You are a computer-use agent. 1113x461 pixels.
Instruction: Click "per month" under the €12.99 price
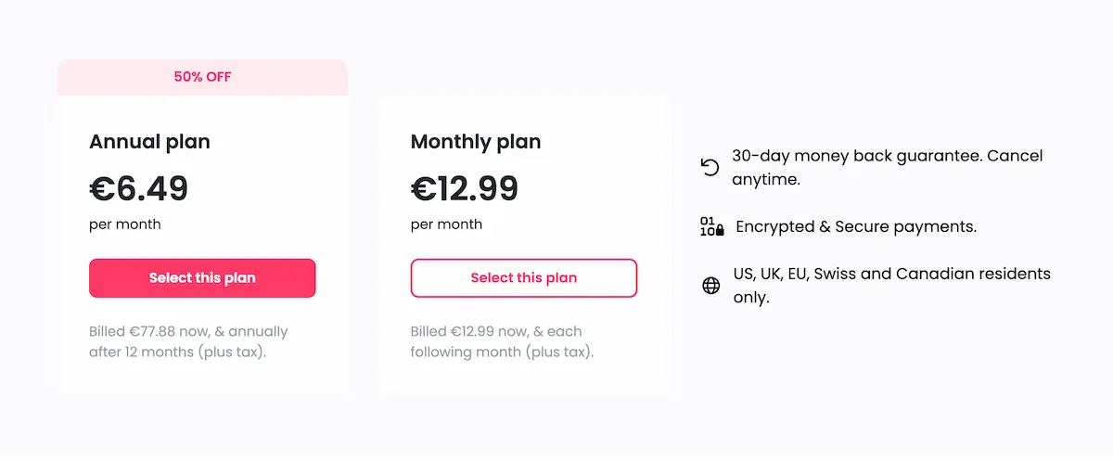pos(446,224)
